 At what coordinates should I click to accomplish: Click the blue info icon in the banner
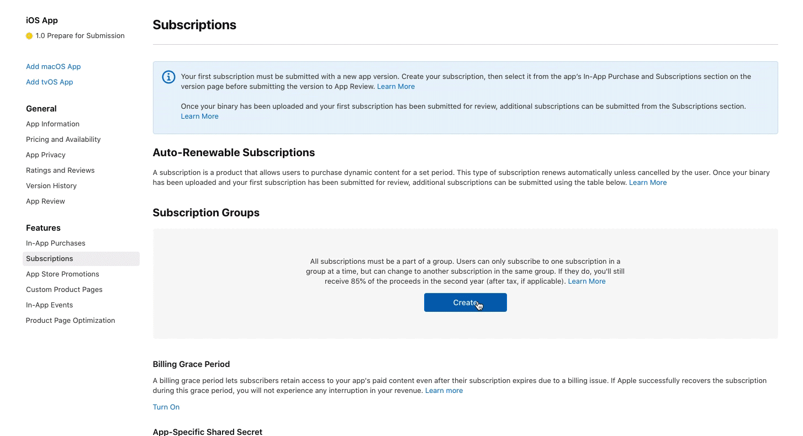[168, 77]
